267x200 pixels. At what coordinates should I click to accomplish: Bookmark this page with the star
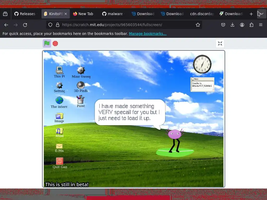[198, 25]
